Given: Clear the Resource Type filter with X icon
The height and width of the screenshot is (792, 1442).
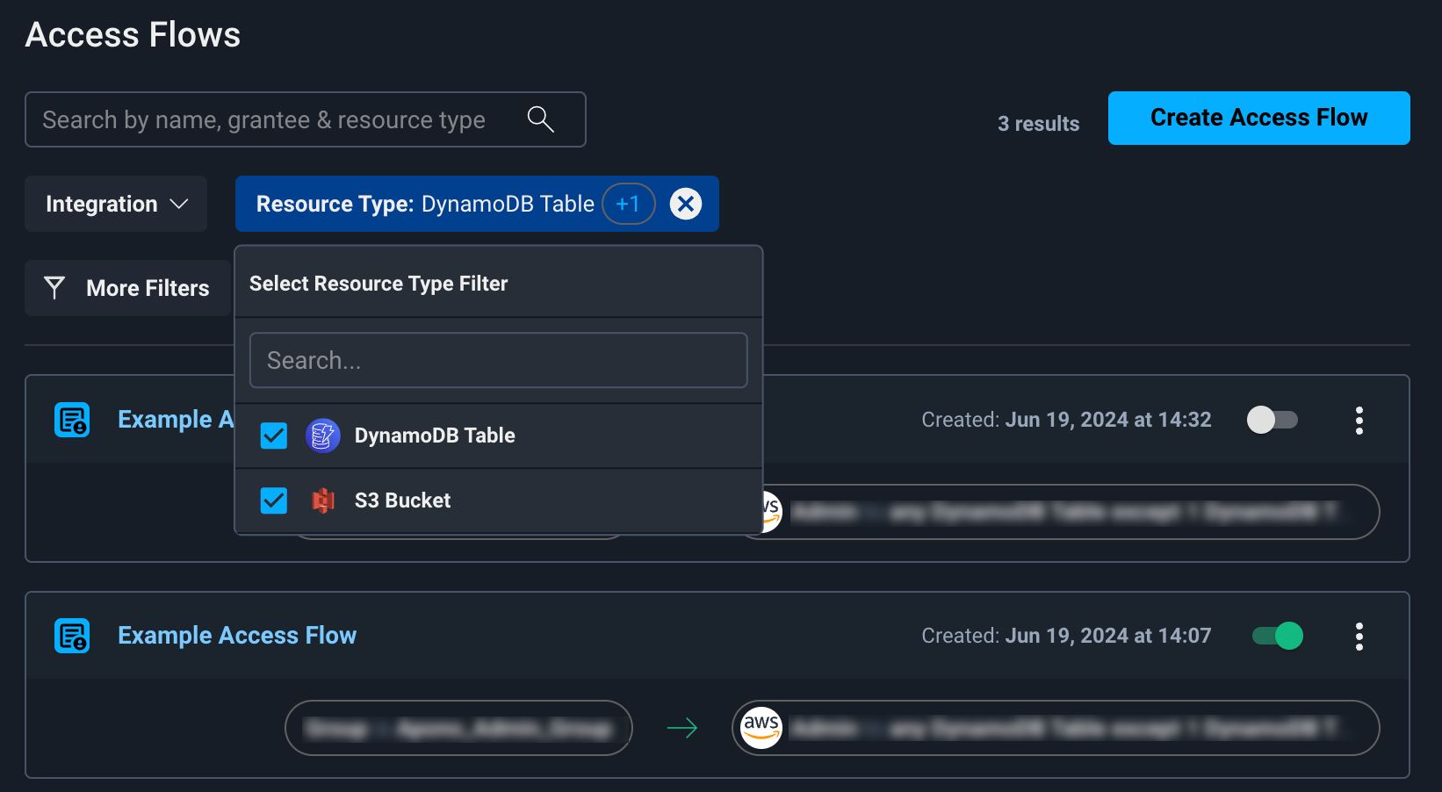Looking at the screenshot, I should (x=685, y=204).
